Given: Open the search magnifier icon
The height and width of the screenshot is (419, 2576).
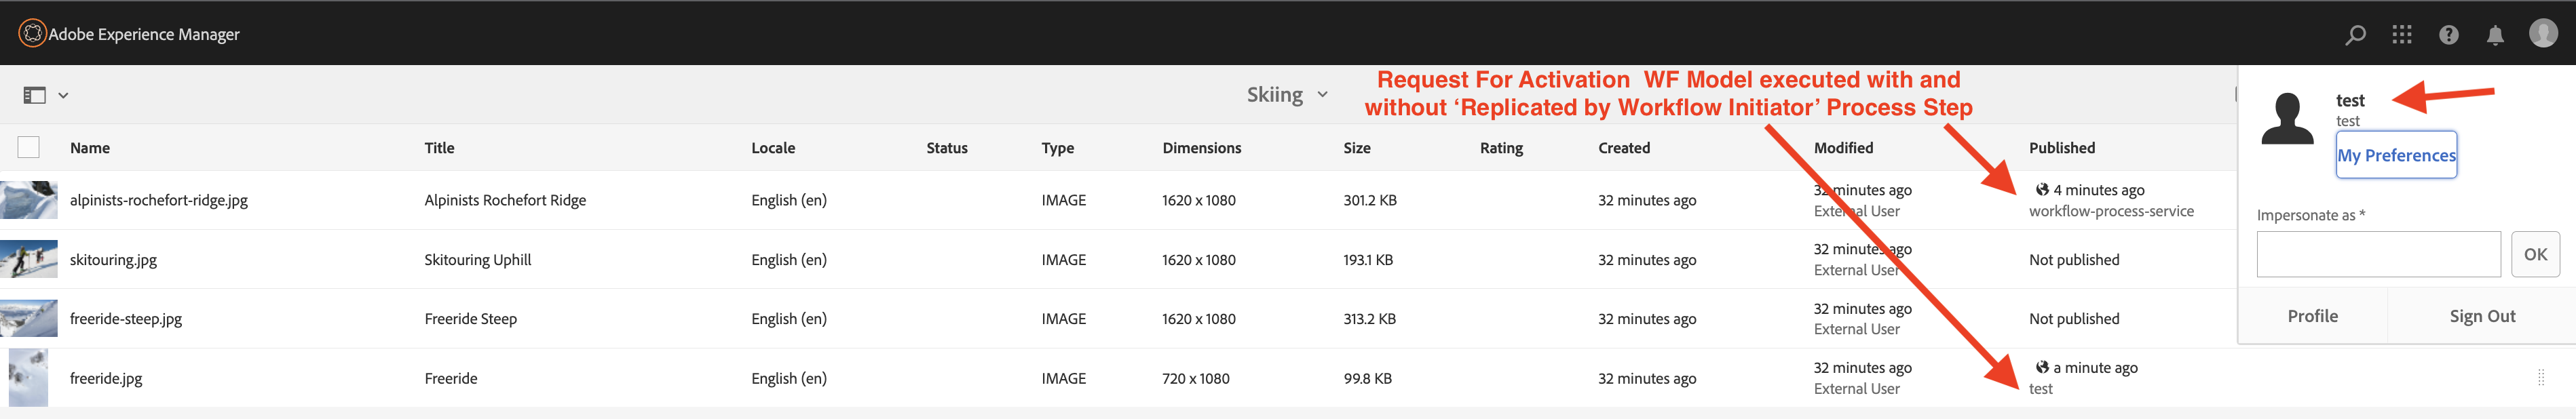Looking at the screenshot, I should (2355, 35).
